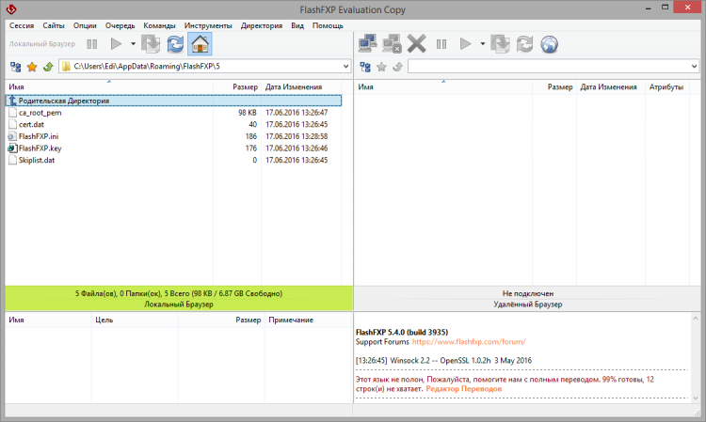The width and height of the screenshot is (706, 422).
Task: Click the Abort X icon
Action: (x=416, y=44)
